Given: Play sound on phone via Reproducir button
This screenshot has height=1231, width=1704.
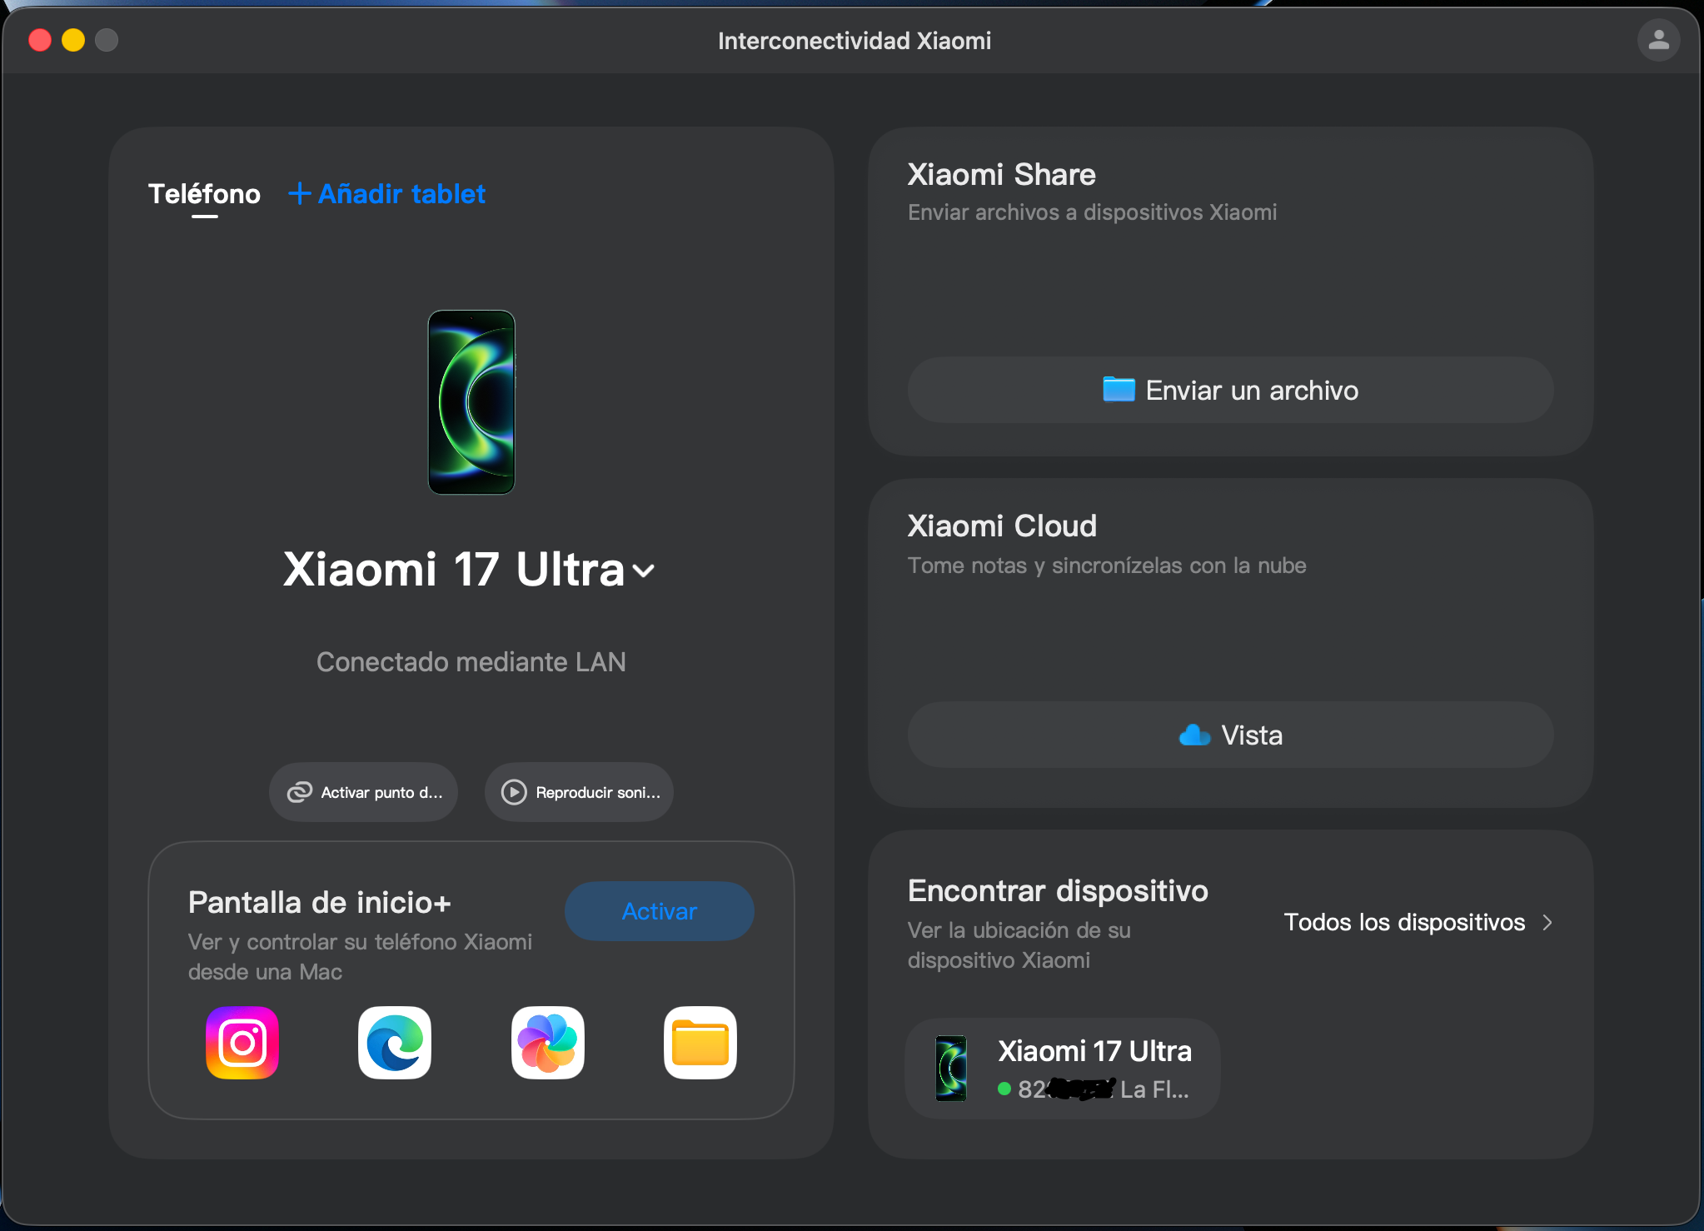Looking at the screenshot, I should tap(580, 792).
